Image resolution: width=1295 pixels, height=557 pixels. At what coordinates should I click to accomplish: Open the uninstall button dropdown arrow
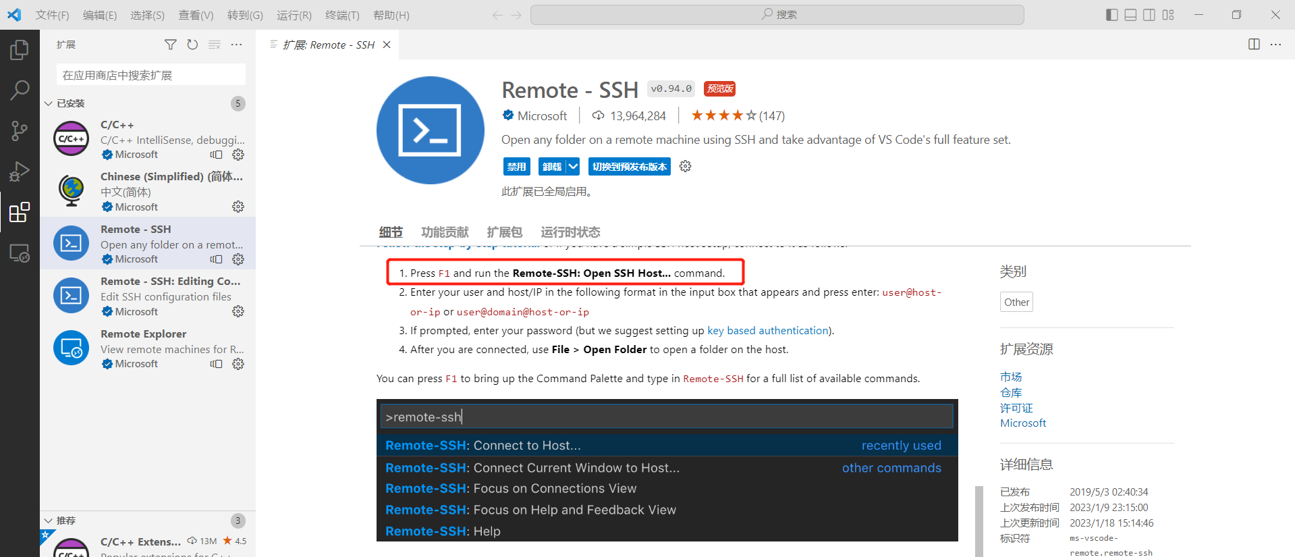click(573, 166)
